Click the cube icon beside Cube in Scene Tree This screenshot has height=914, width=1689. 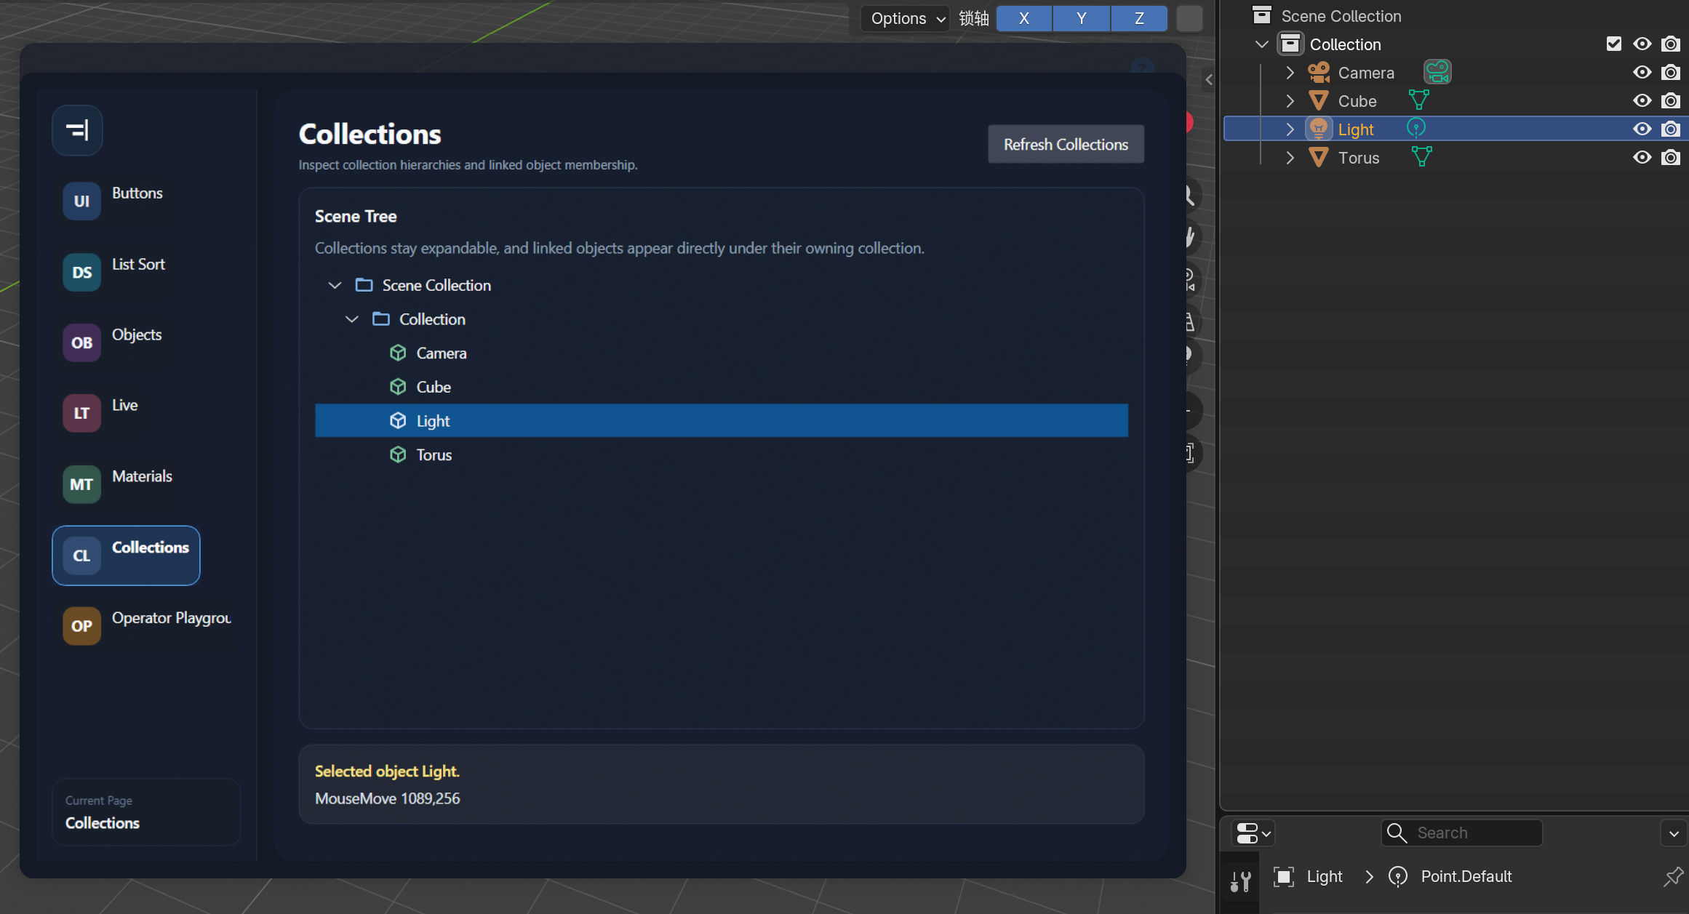pos(398,387)
